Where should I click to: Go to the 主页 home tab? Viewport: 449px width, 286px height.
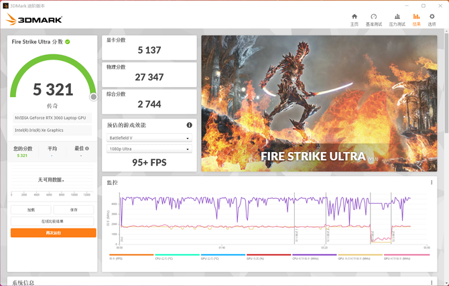[x=355, y=19]
